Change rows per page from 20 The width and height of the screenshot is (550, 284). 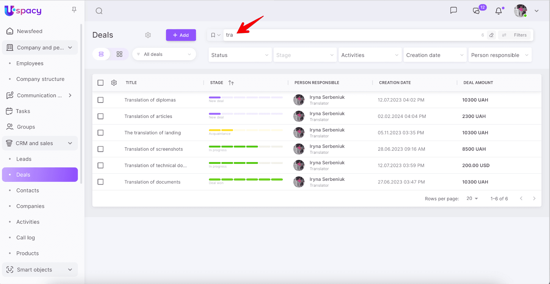click(x=472, y=199)
